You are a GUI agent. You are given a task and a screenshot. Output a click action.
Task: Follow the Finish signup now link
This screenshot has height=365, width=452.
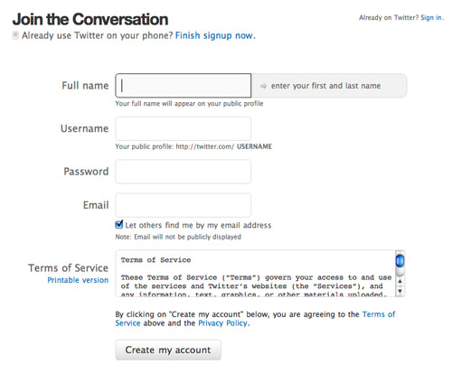(214, 35)
